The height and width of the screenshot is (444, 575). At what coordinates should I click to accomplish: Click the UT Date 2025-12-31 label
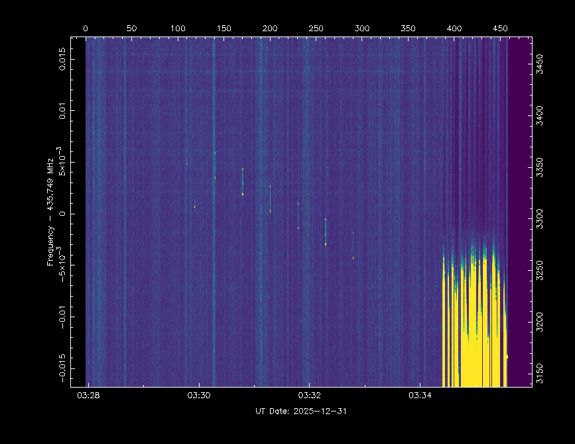[x=301, y=411]
